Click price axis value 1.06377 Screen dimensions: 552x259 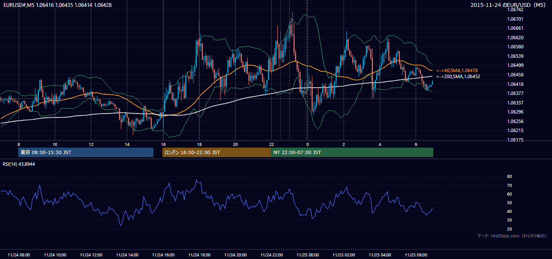point(514,93)
